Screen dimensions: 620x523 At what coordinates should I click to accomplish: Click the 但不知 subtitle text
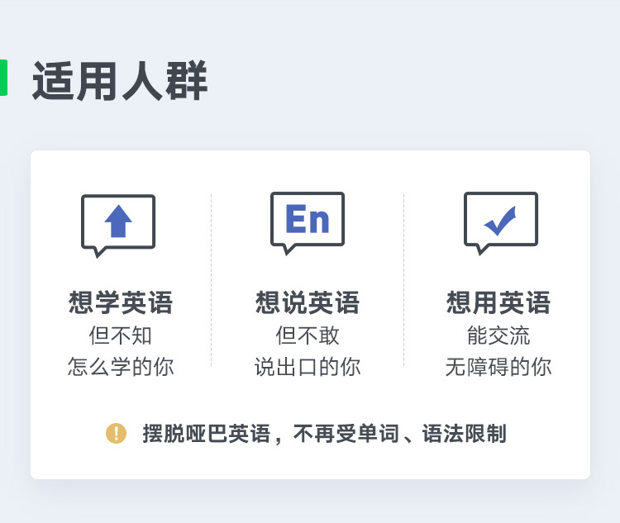pyautogui.click(x=121, y=335)
